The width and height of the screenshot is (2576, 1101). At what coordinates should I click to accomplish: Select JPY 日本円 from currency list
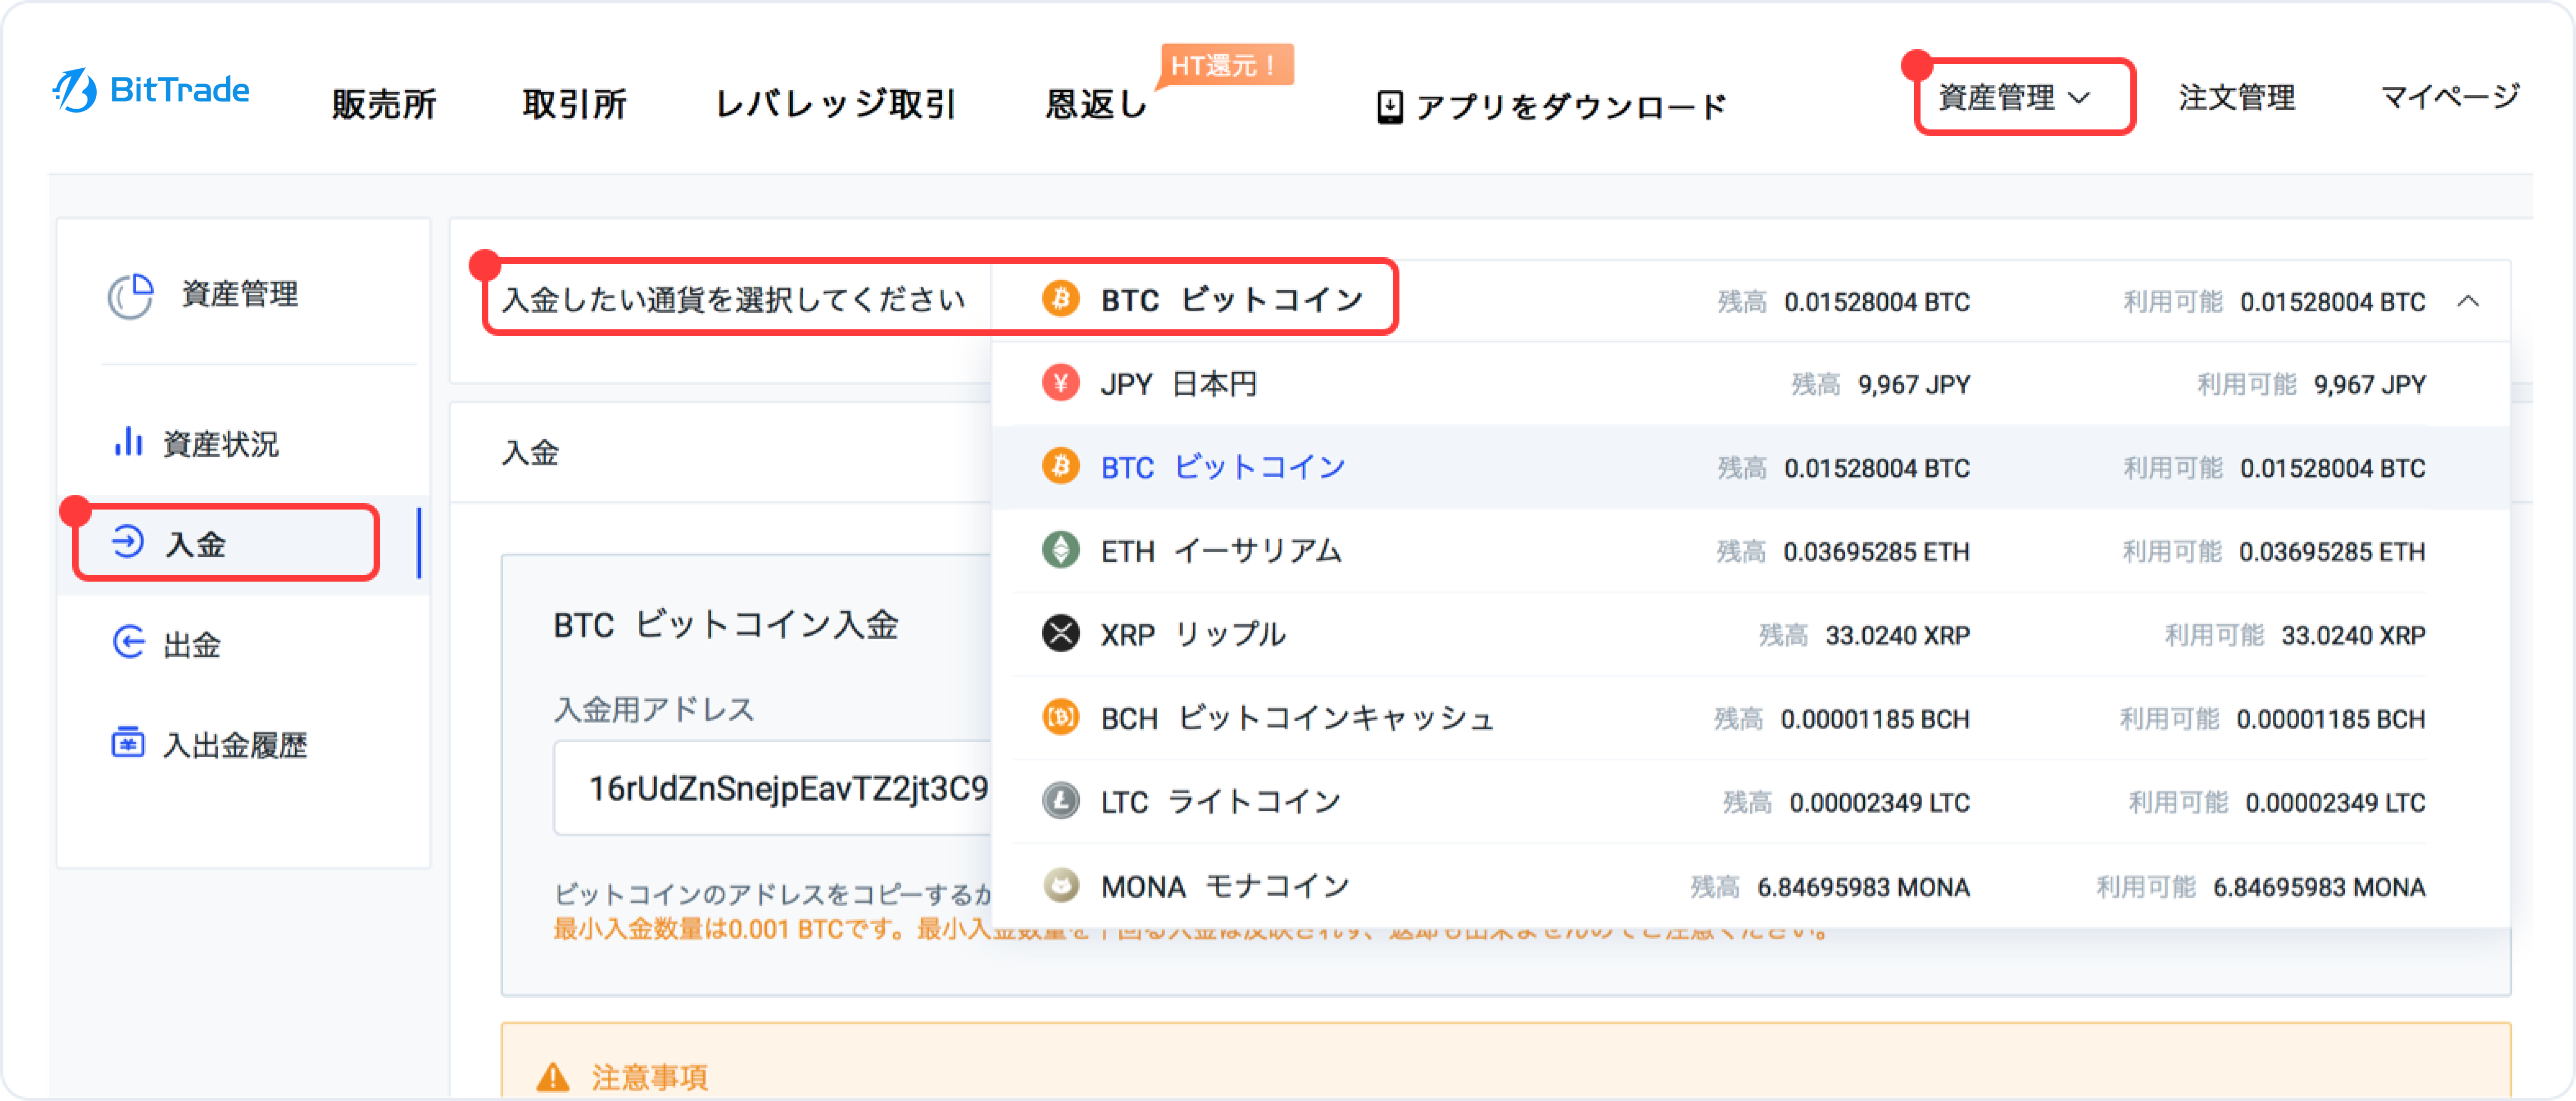1751,384
